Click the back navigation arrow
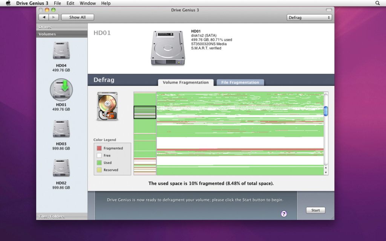 (44, 17)
